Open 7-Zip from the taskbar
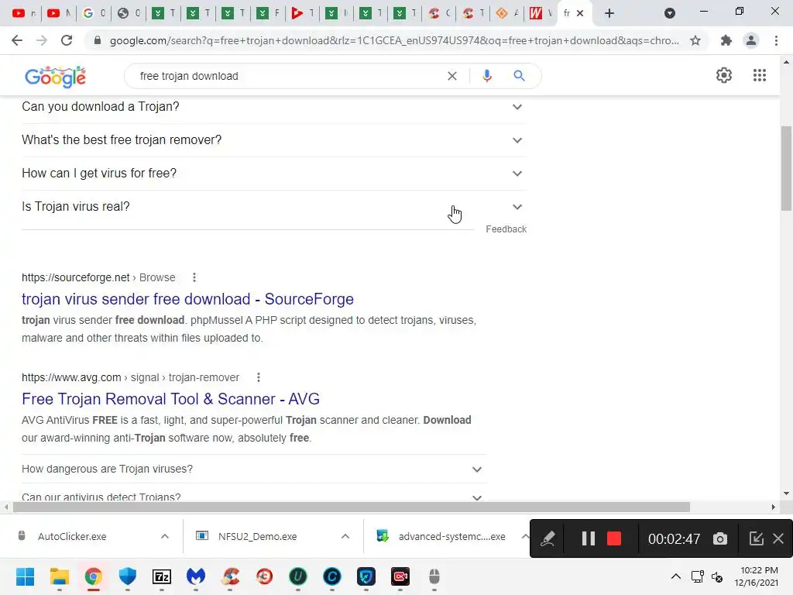 click(x=162, y=576)
